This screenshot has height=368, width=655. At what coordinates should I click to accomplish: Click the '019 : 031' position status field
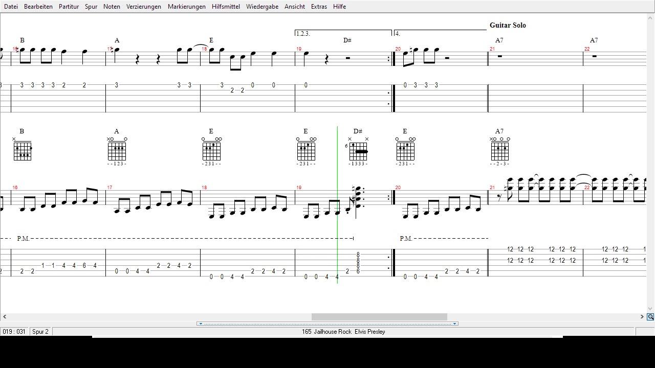(x=14, y=332)
